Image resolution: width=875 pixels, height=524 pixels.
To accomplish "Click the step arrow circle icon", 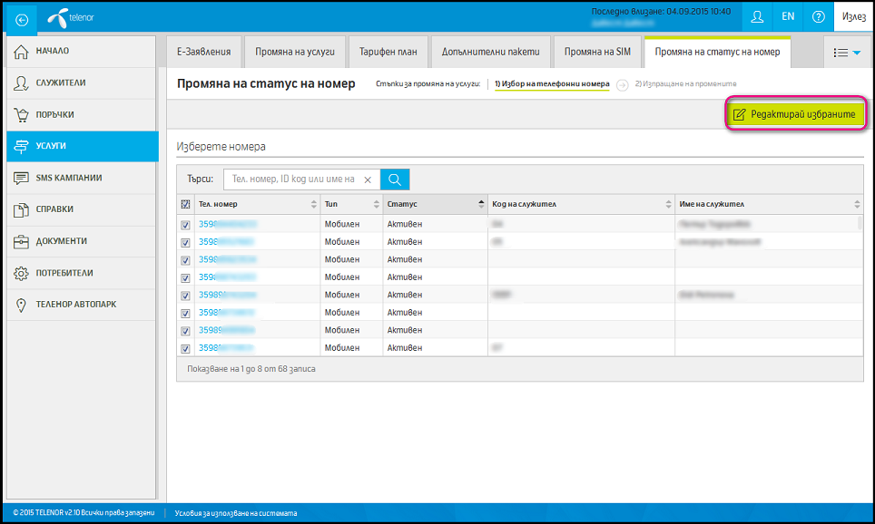I will click(622, 84).
